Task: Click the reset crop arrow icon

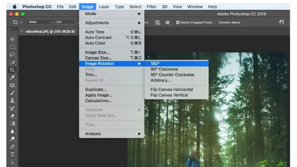Action: tap(282, 22)
